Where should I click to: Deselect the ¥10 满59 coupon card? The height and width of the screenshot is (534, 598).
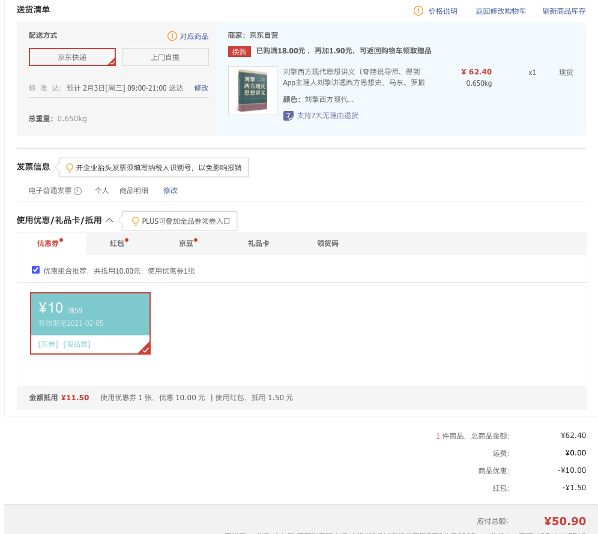coord(90,323)
